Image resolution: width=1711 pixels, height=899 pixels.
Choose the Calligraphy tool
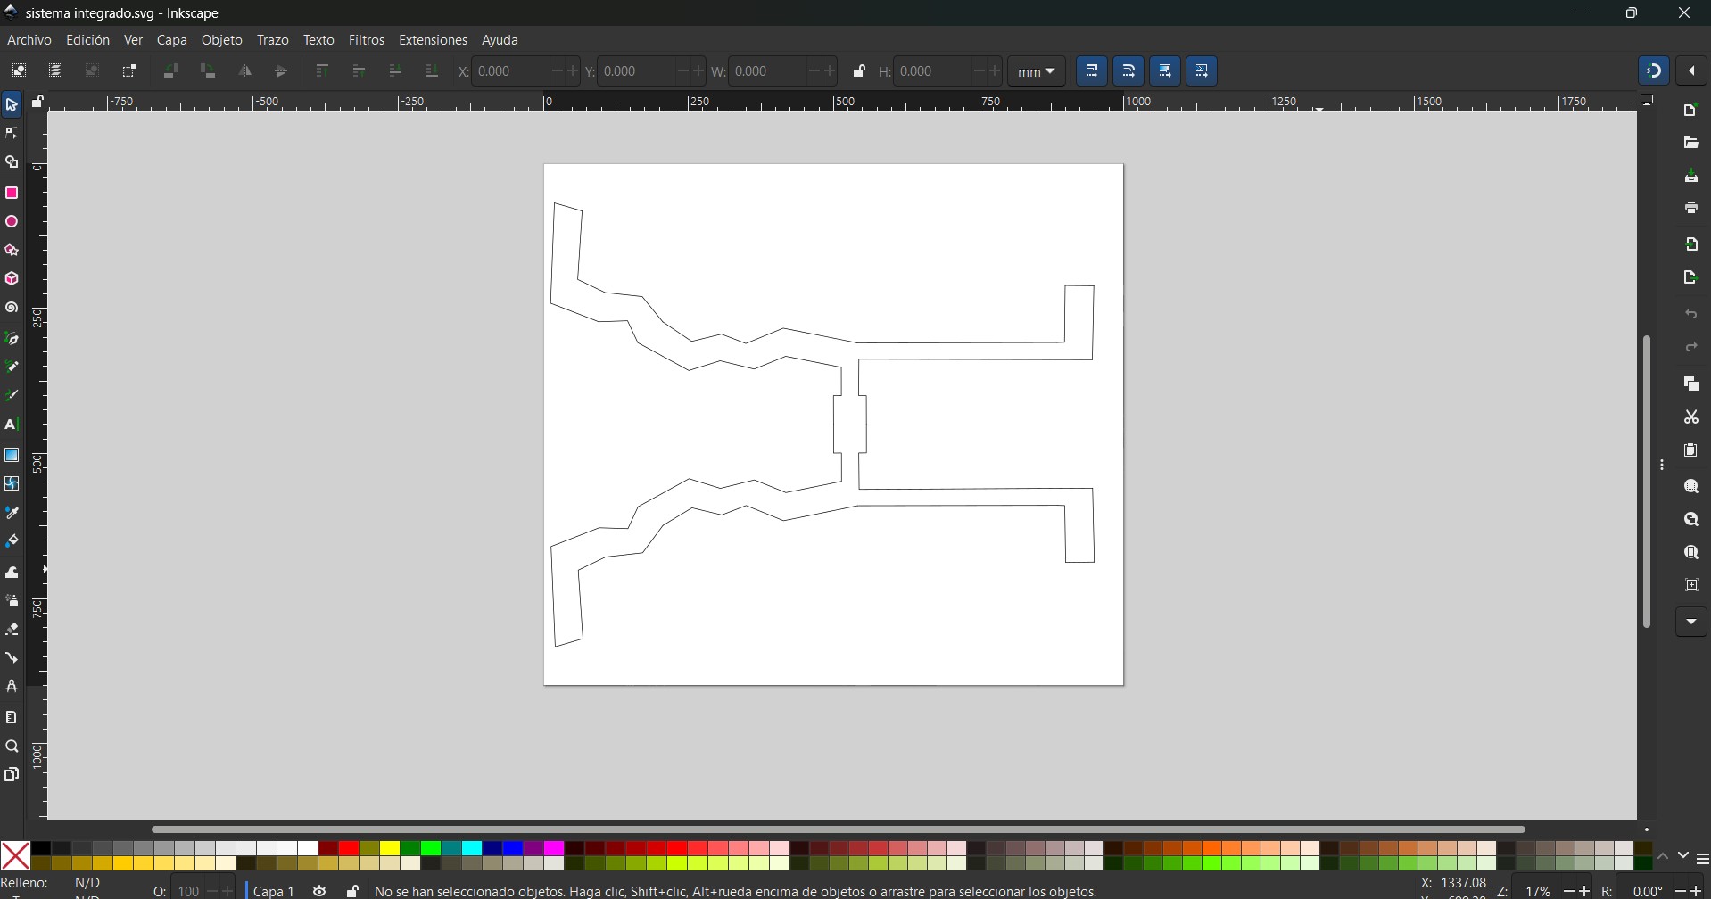click(x=12, y=395)
